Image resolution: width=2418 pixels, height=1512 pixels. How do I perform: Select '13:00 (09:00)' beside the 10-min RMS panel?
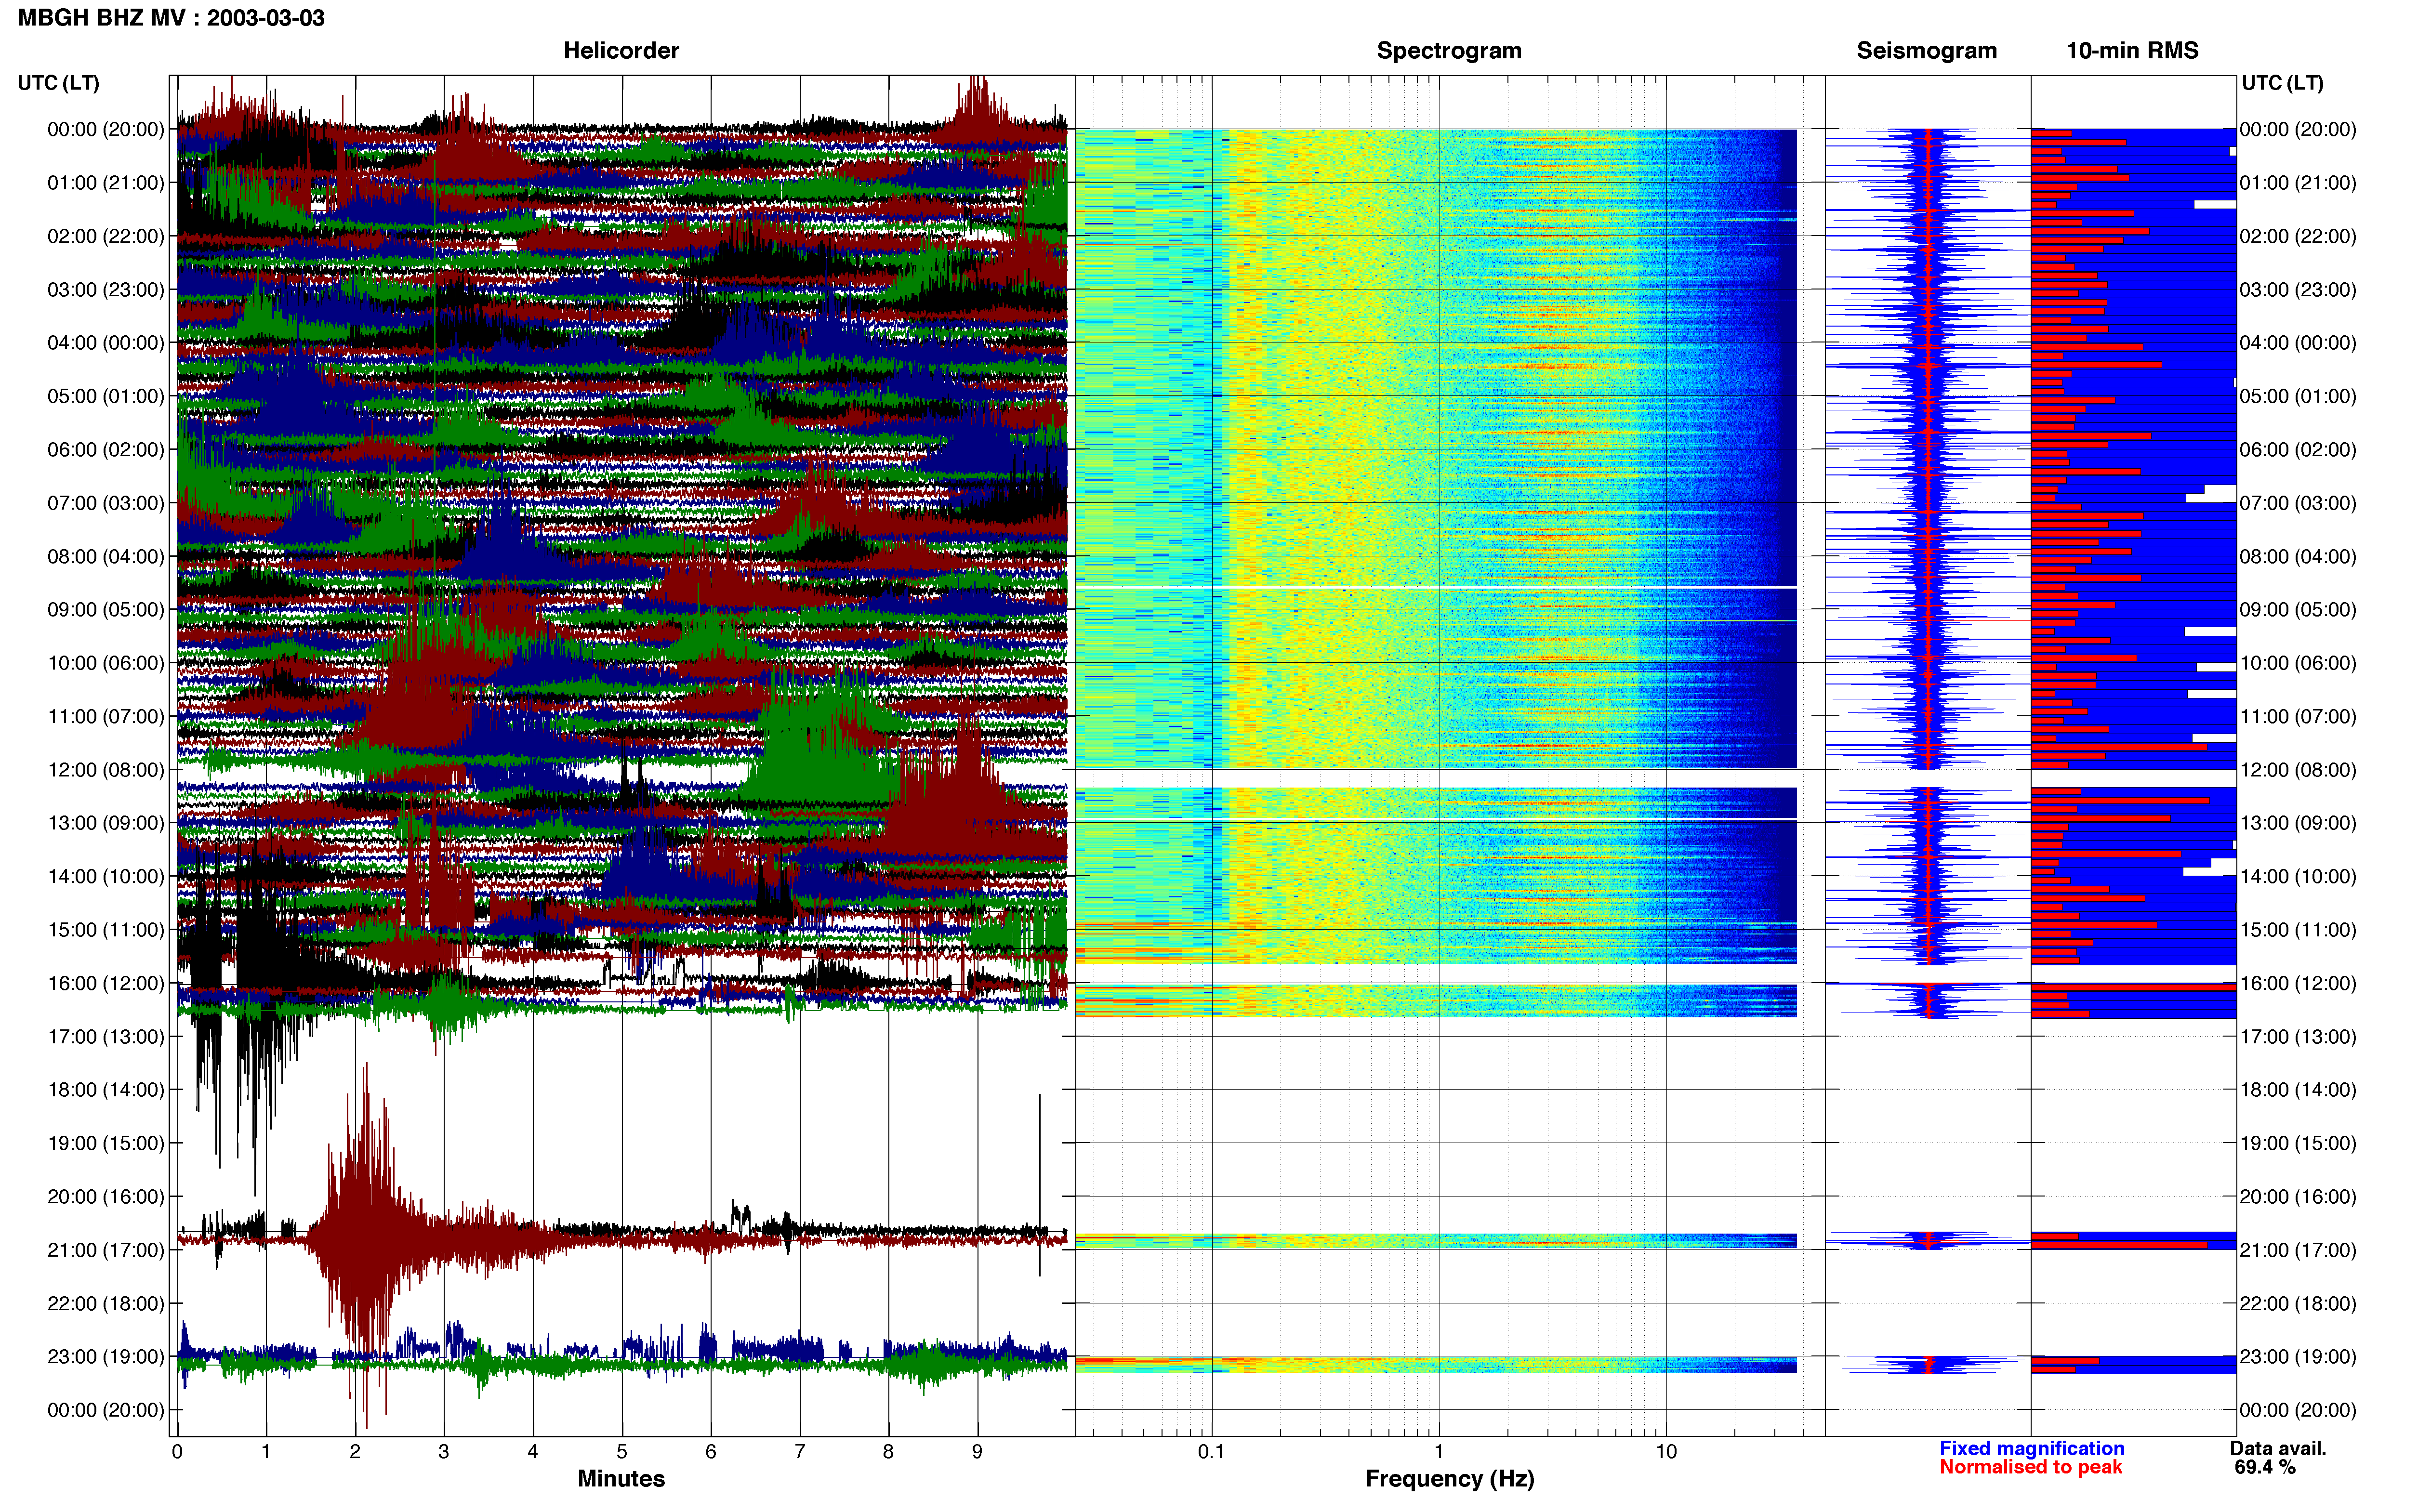pyautogui.click(x=2298, y=823)
